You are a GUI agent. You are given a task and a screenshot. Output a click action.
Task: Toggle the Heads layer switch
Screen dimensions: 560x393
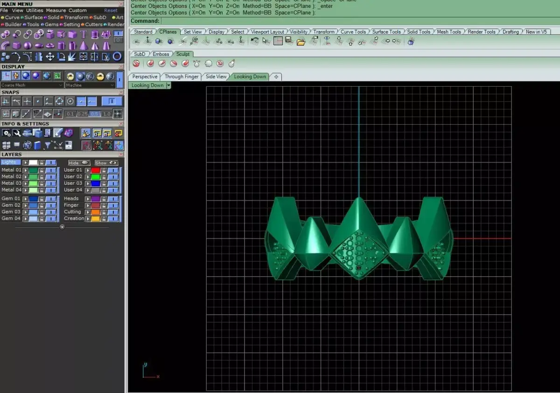[113, 198]
